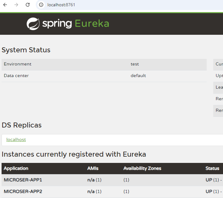
Task: Select UP (1) status for MICROSER-APP1
Action: 212,180
